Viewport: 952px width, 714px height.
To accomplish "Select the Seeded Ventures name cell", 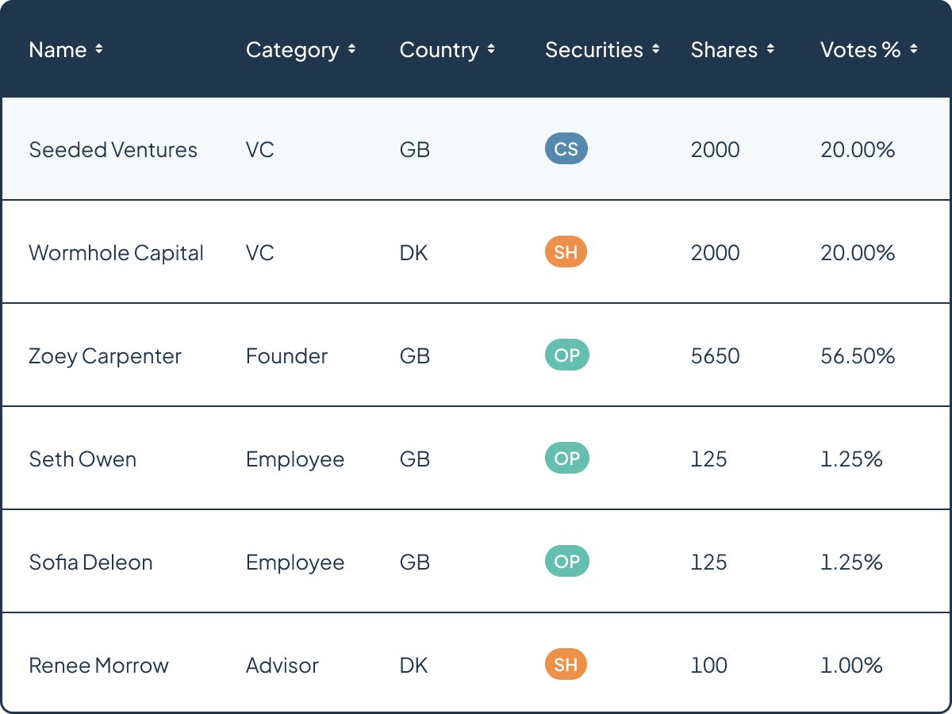I will [x=113, y=150].
